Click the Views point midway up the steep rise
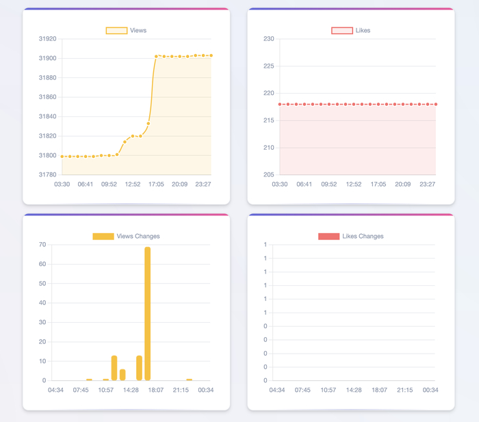Screen dimensions: 479x422 148,123
